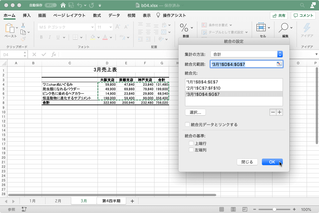Viewport: 319px width, 213px height.
Task: Add reference with plus button
Action: coord(280,112)
